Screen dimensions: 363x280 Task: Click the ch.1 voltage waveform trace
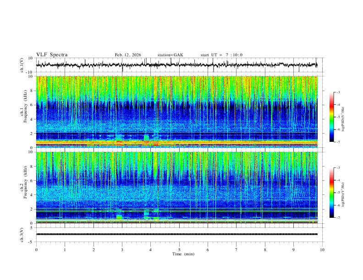point(176,65)
